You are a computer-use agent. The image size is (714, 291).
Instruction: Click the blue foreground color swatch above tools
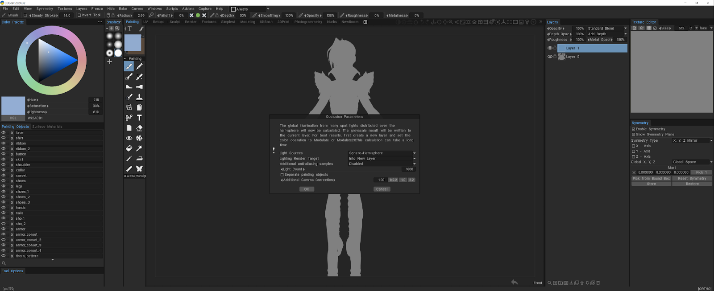[x=133, y=43]
